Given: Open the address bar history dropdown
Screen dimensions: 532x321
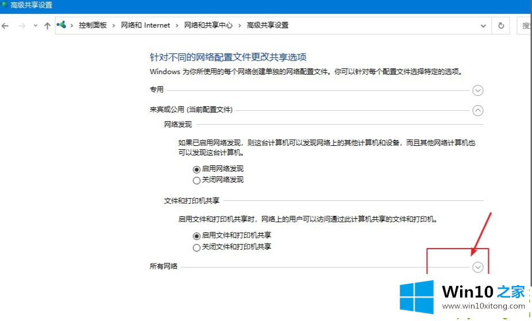Looking at the screenshot, I should point(483,26).
